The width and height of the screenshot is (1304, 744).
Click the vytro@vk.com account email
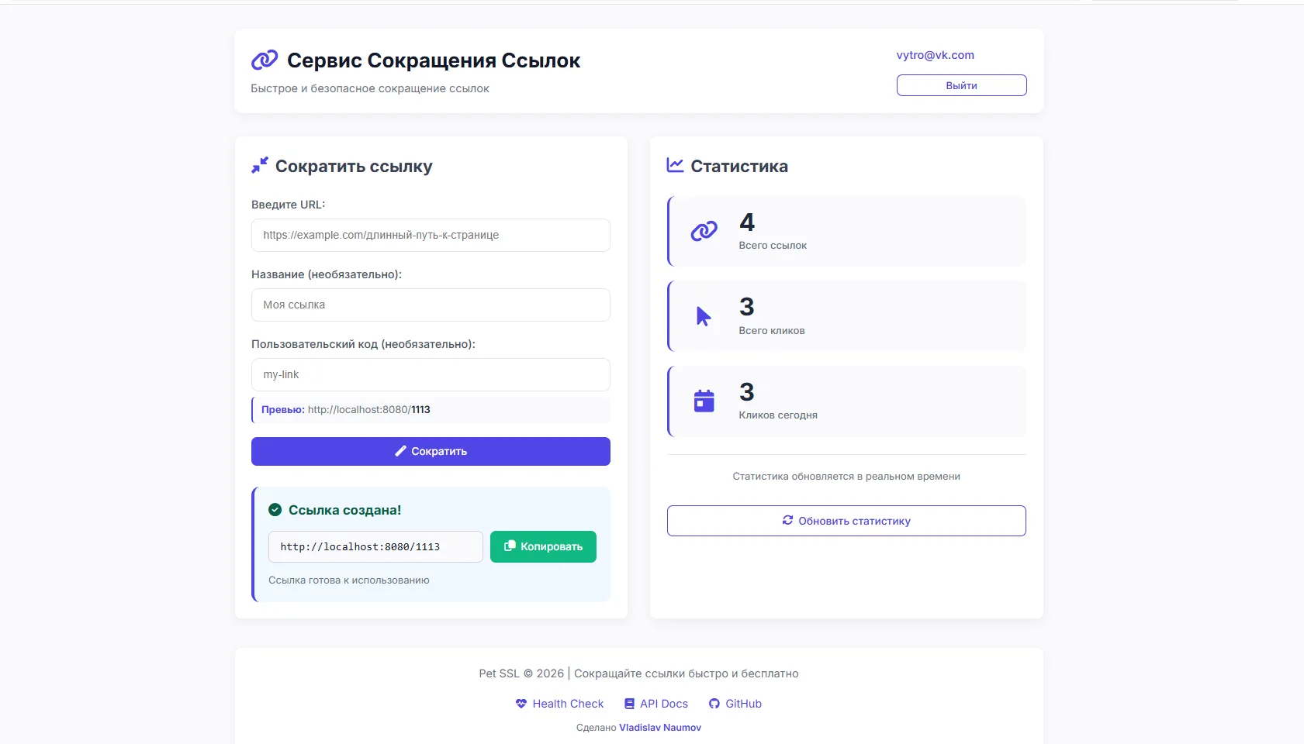[x=936, y=55]
